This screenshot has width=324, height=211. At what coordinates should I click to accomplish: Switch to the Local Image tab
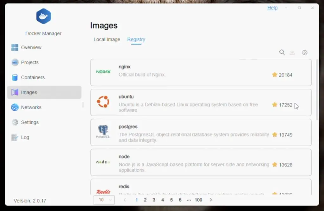pyautogui.click(x=107, y=39)
